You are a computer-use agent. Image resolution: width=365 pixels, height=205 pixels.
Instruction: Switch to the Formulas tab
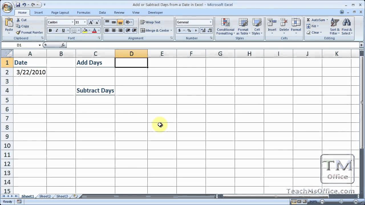84,13
